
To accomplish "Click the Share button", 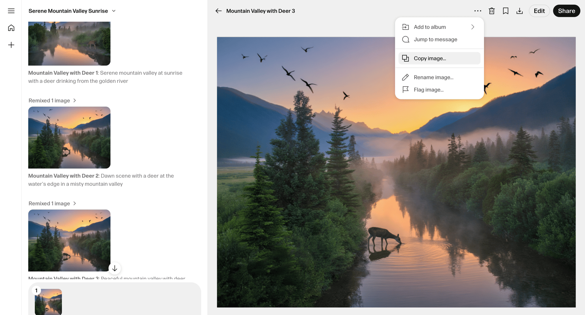I will [566, 11].
